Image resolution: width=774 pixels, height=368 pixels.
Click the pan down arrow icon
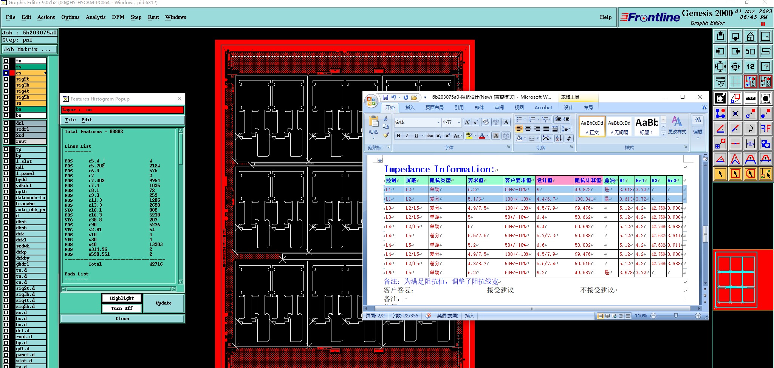click(x=735, y=37)
